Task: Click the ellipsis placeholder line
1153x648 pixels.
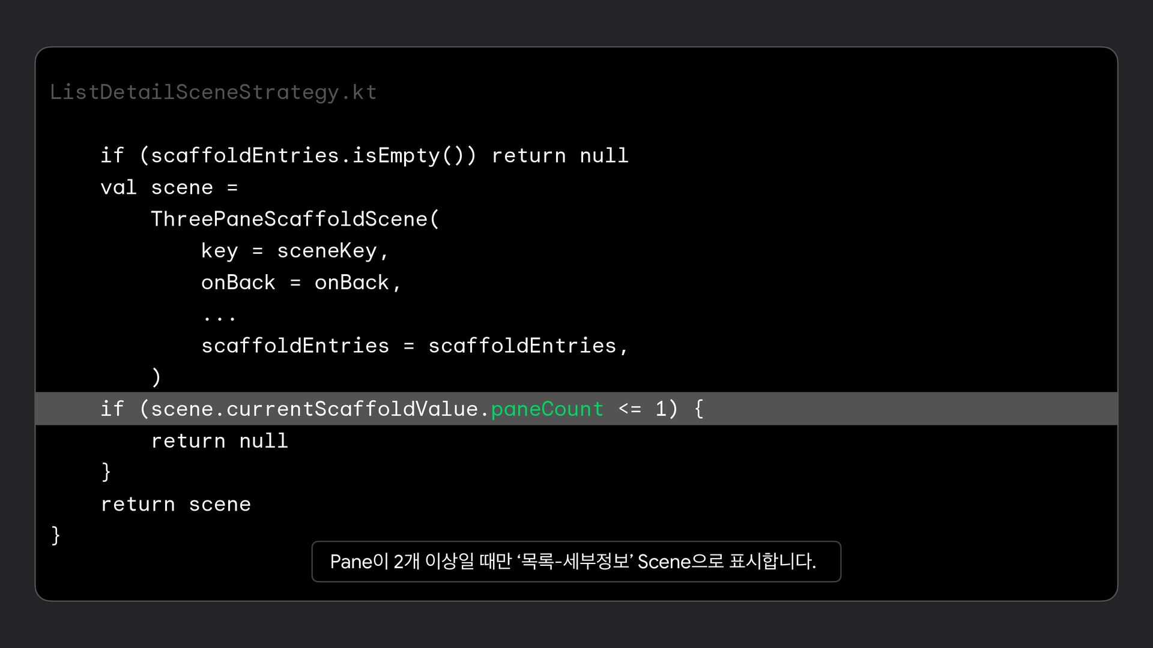Action: pos(219,317)
